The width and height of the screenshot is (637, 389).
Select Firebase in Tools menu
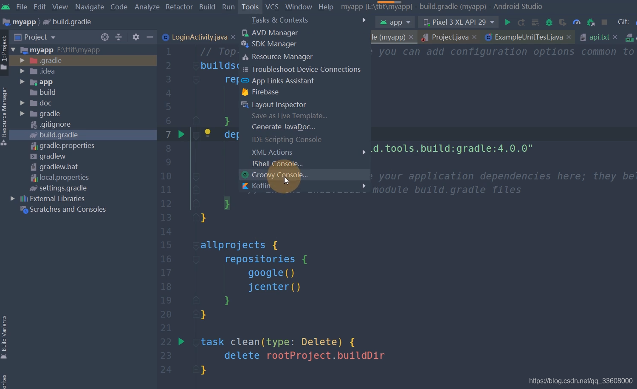click(304, 92)
